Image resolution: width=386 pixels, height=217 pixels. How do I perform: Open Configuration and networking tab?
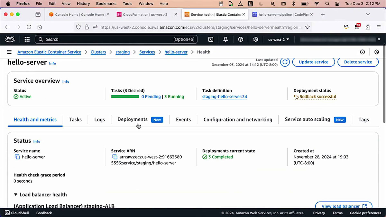click(238, 120)
